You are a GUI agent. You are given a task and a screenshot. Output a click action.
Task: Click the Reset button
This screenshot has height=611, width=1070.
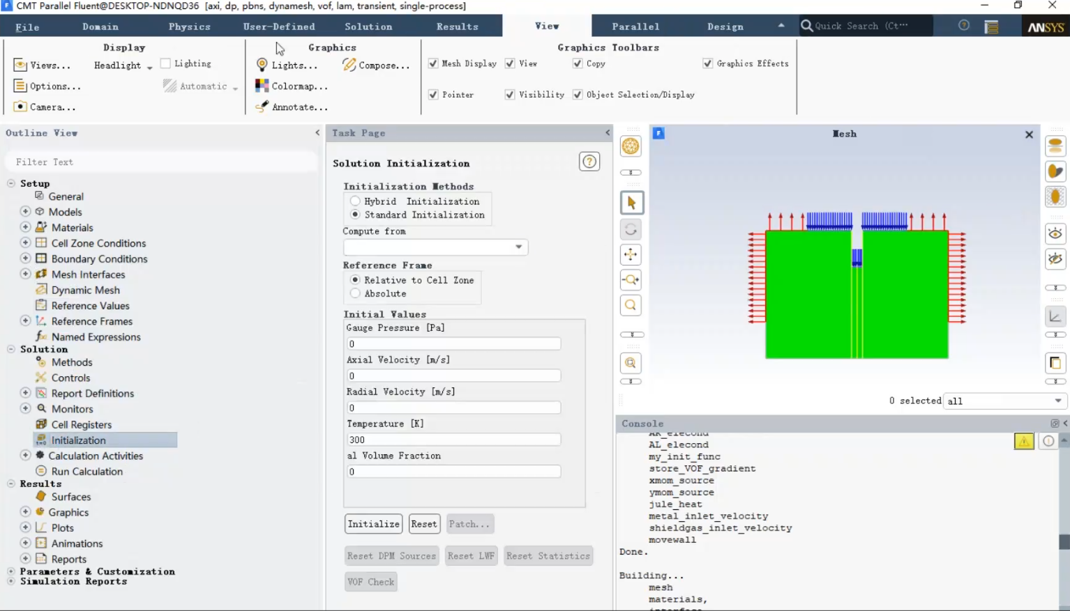pos(424,524)
